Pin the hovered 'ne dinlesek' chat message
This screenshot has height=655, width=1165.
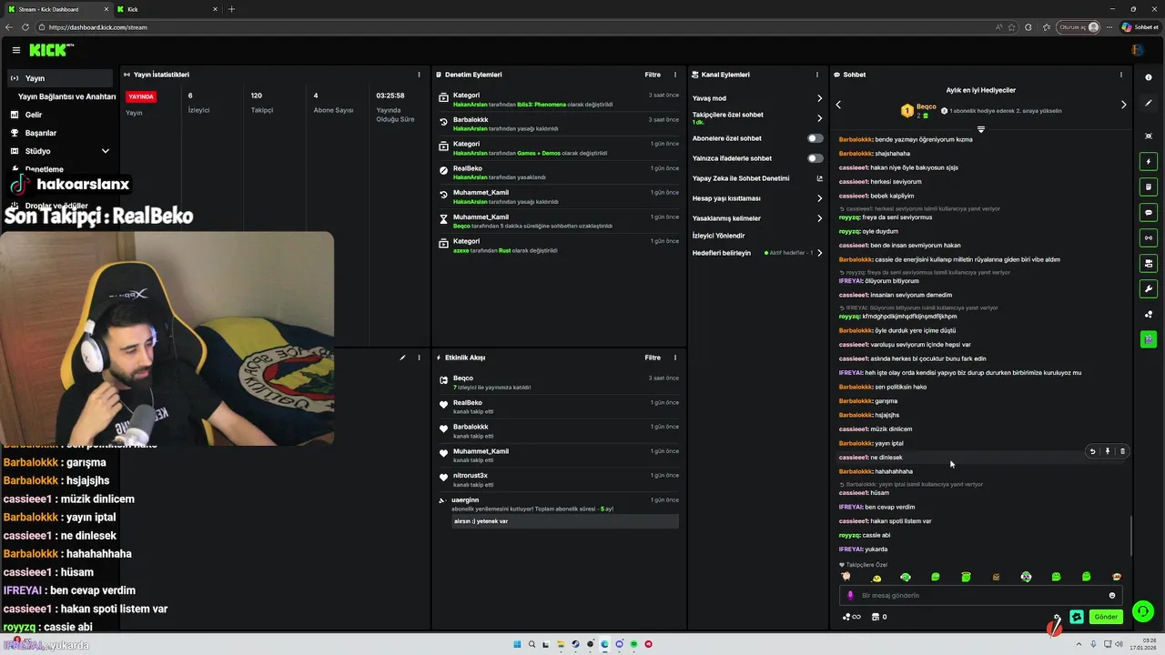[x=1108, y=451]
